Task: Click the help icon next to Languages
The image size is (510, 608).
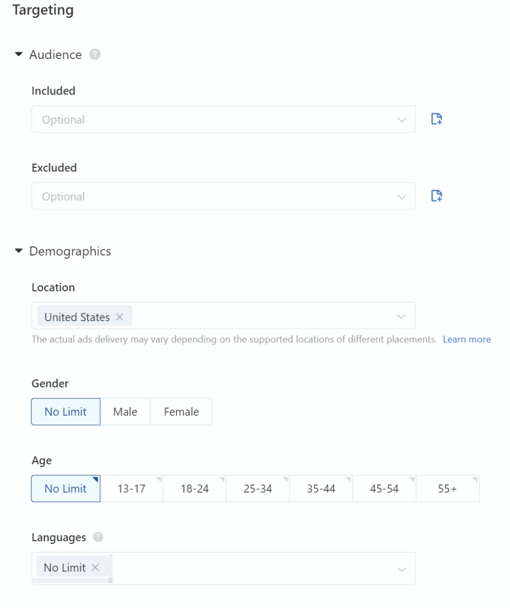Action: (x=98, y=537)
